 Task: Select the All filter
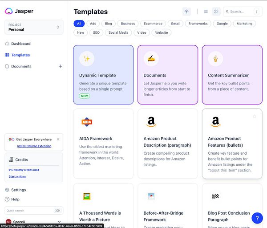tap(79, 24)
